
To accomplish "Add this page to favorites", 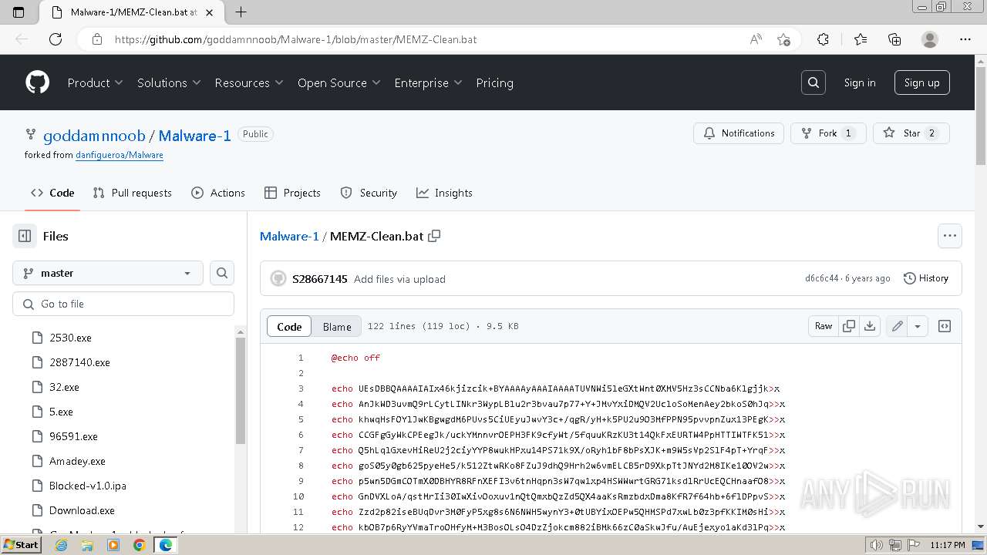I will (x=783, y=39).
